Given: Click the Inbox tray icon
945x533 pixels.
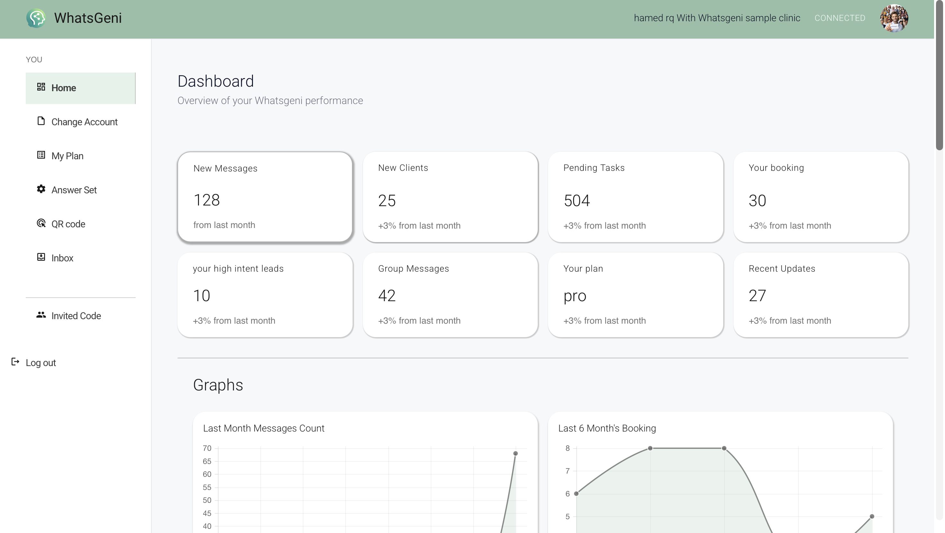Looking at the screenshot, I should [41, 257].
